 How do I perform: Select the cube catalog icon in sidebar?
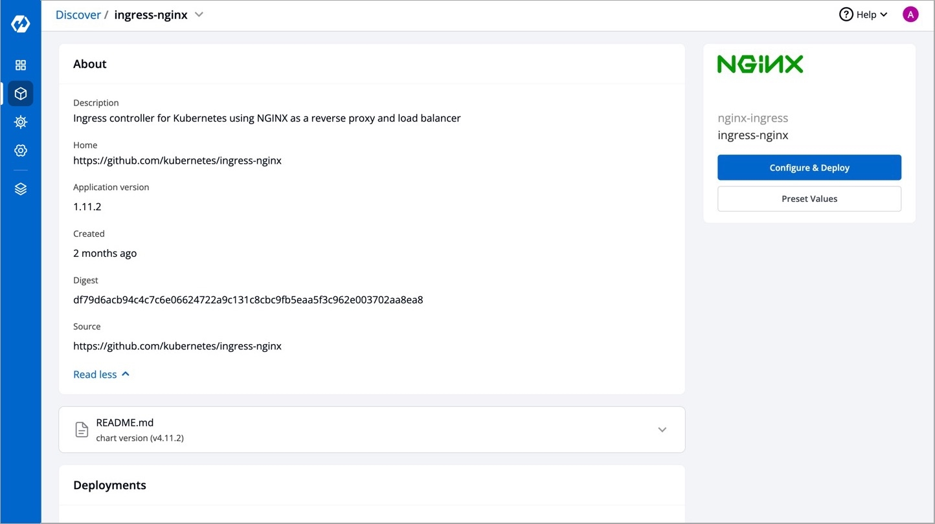click(21, 94)
